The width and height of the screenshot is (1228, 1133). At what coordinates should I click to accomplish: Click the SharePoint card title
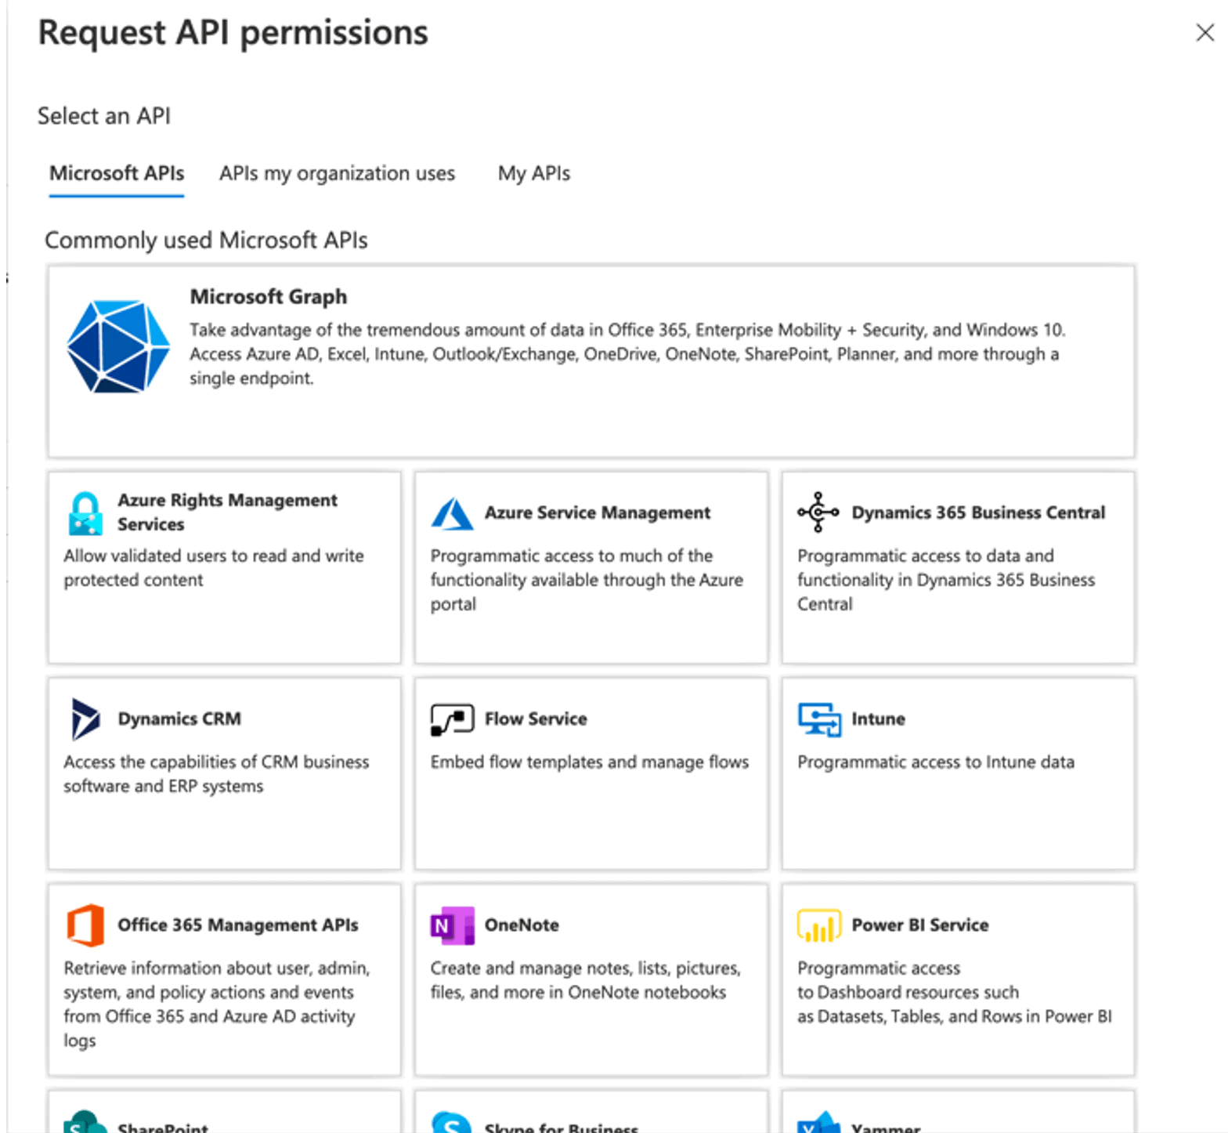click(163, 1128)
